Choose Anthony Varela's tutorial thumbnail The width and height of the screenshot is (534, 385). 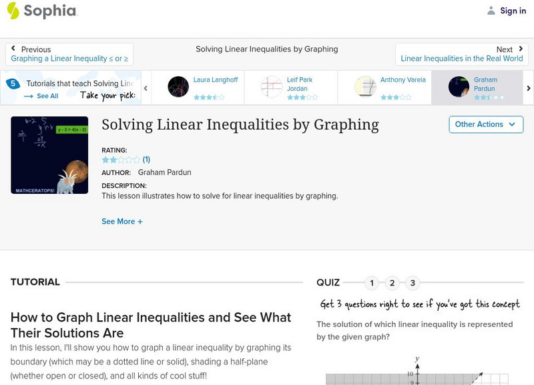click(365, 87)
